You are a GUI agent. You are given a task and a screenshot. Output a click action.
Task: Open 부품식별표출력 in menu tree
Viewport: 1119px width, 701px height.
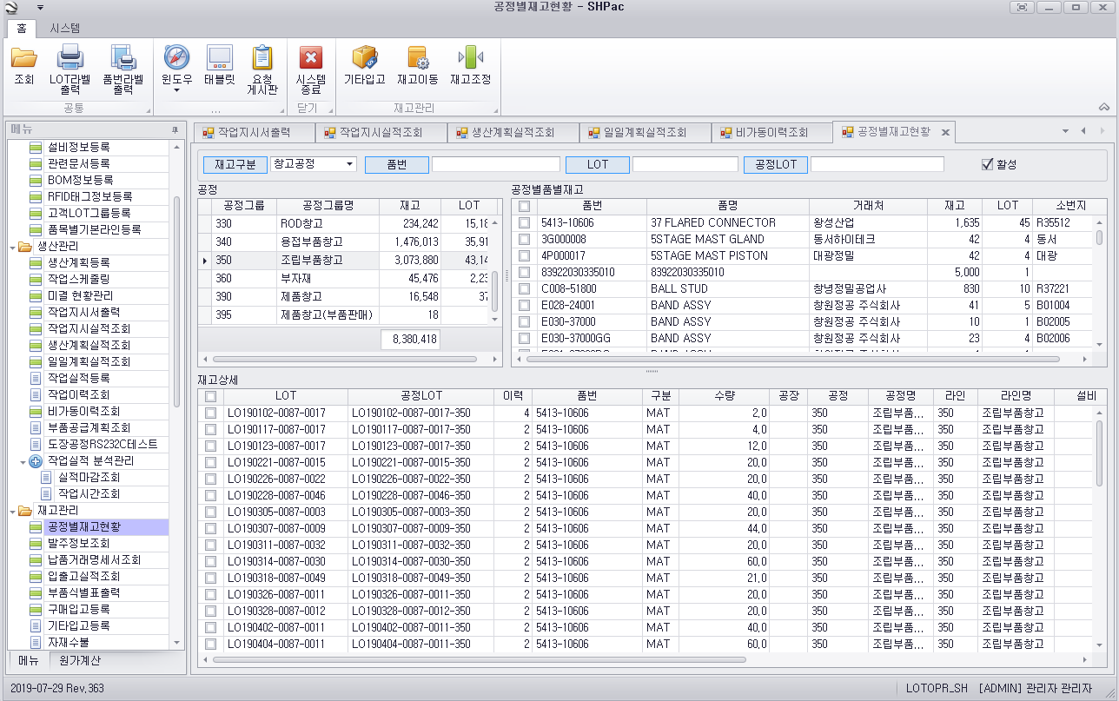(x=84, y=592)
